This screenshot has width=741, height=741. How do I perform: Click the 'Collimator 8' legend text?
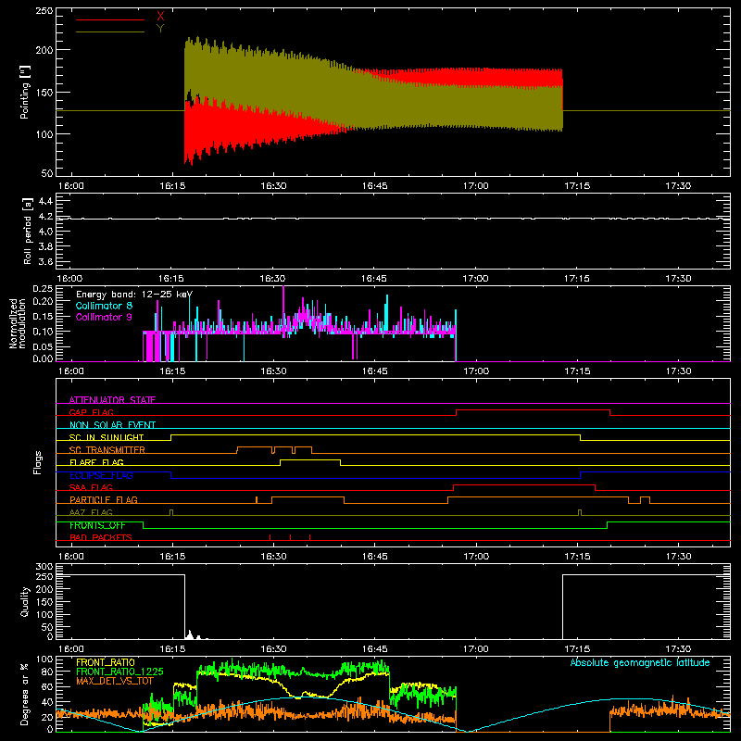tap(104, 306)
